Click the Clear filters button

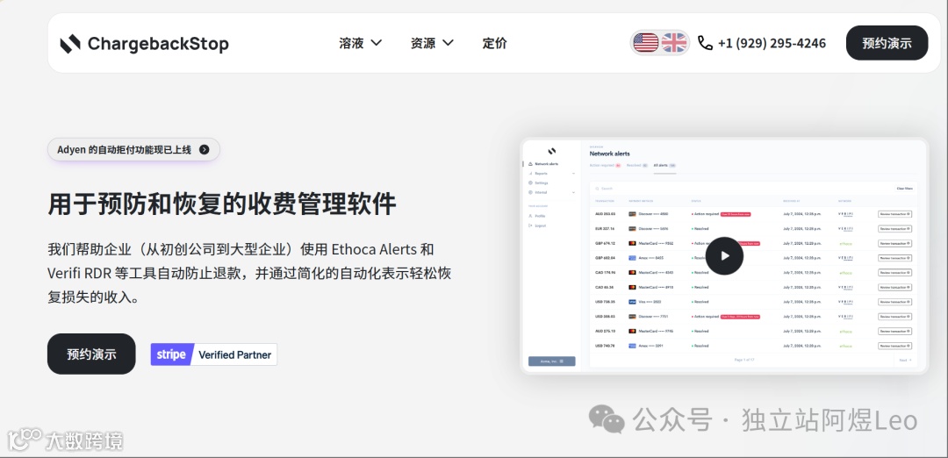(904, 189)
